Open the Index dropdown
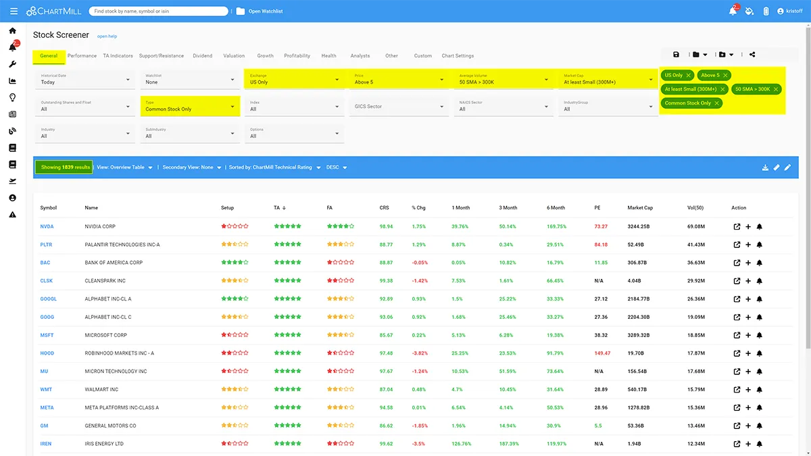811x456 pixels. (x=294, y=107)
